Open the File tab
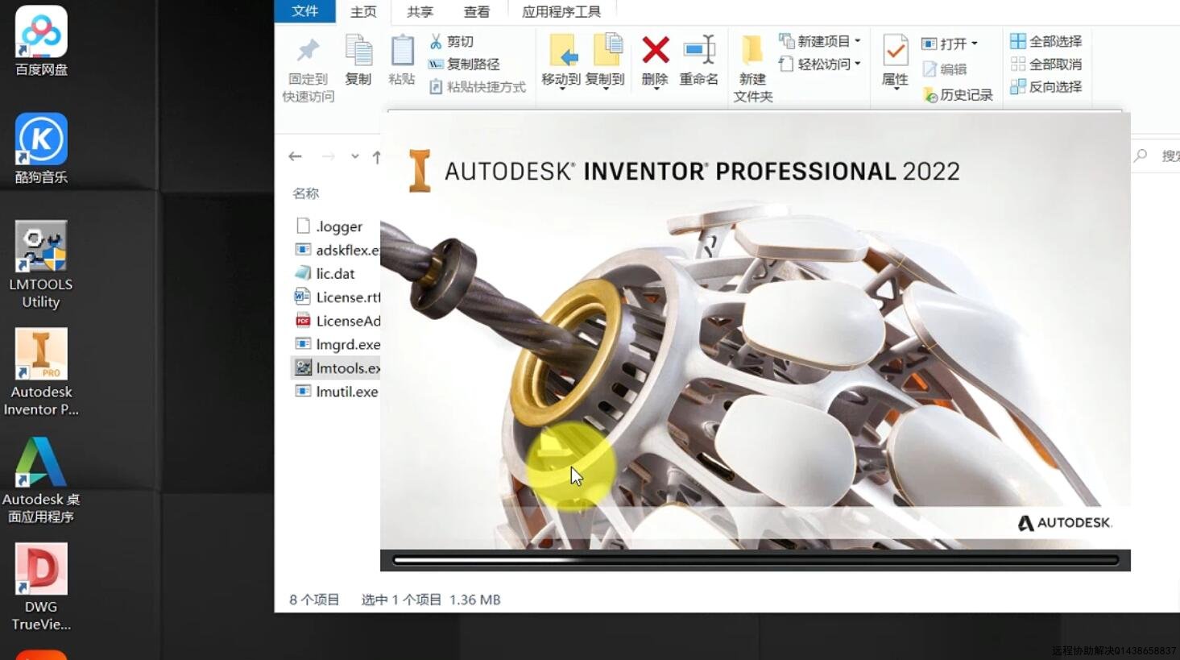 (x=304, y=10)
